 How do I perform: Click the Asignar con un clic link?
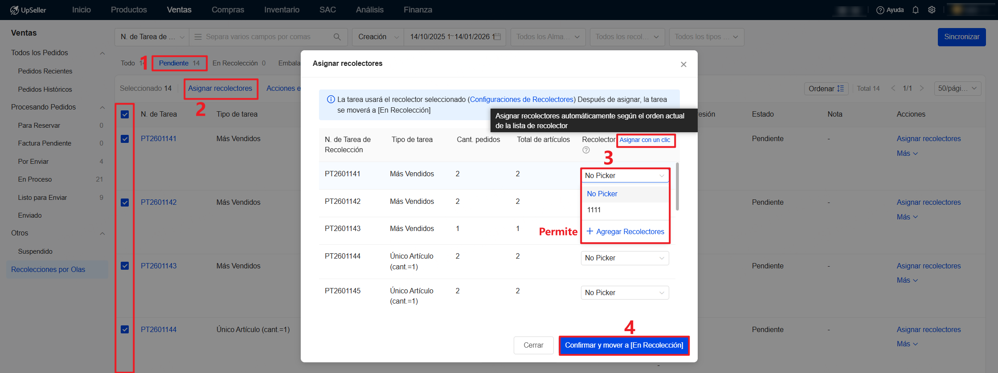tap(645, 140)
